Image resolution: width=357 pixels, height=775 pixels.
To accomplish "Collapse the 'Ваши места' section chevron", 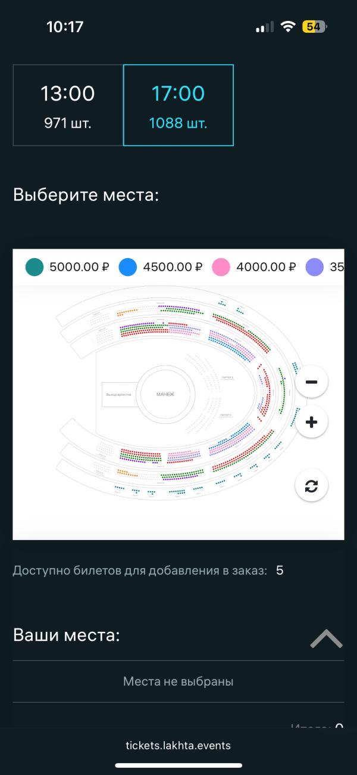I will (x=326, y=638).
